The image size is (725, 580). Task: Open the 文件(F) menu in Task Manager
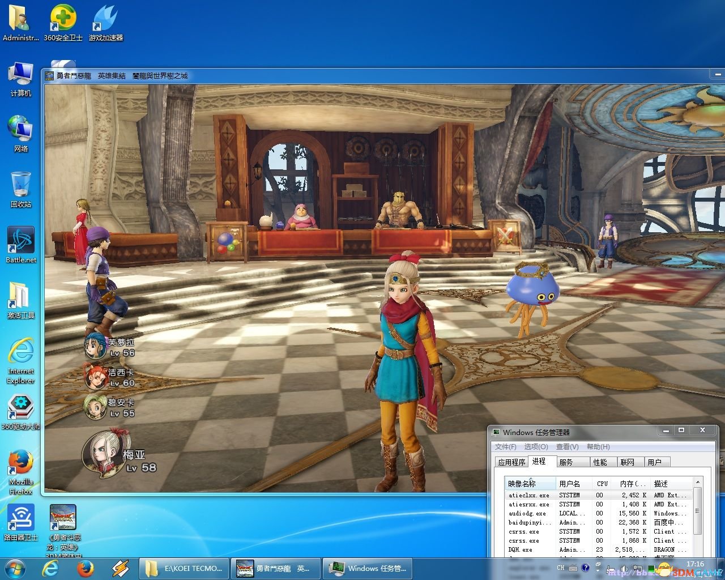pyautogui.click(x=506, y=447)
